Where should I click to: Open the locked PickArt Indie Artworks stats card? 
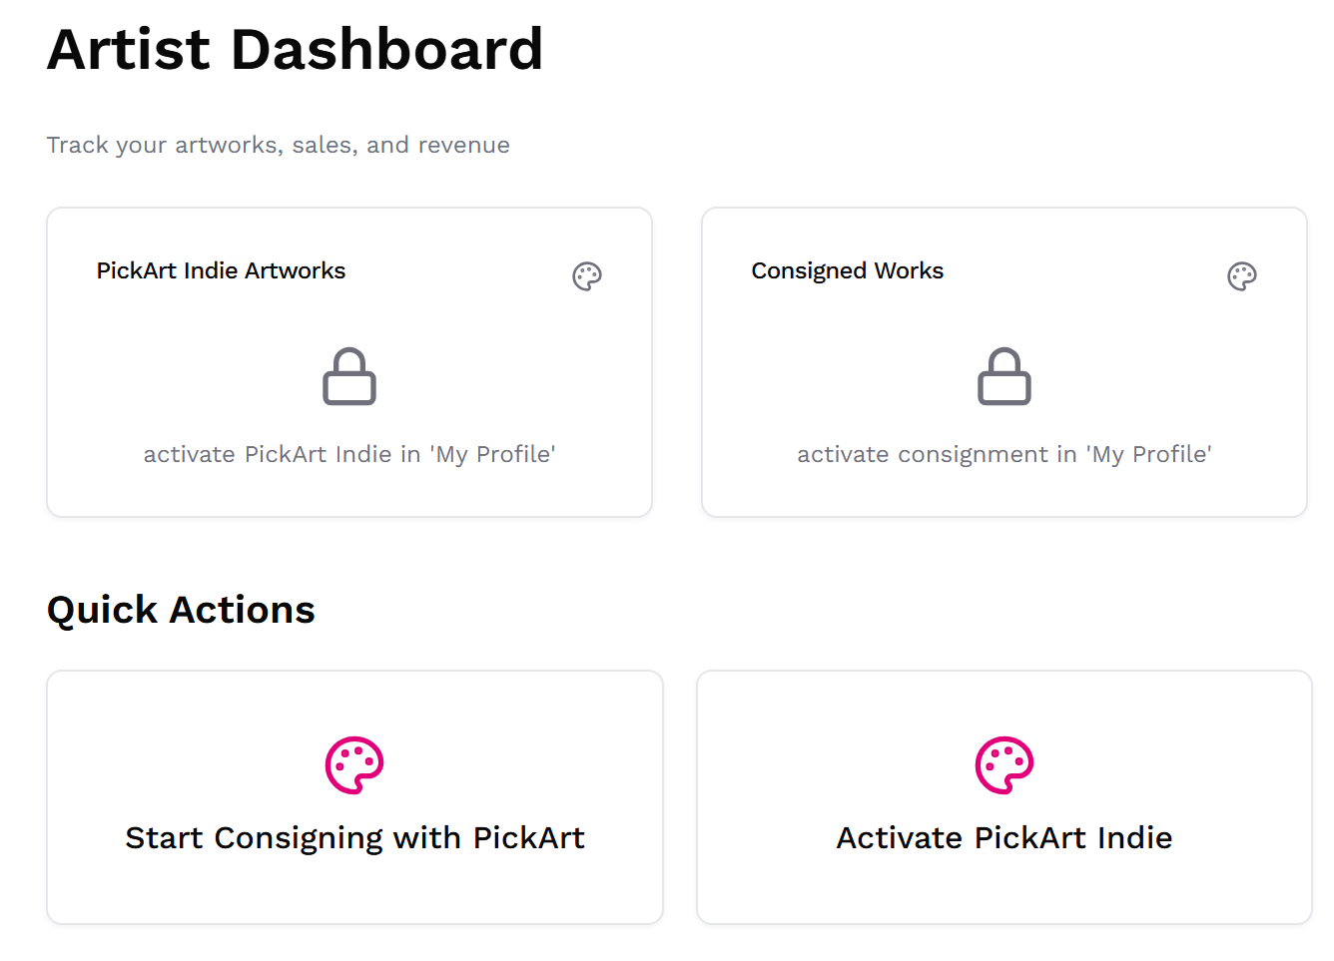click(x=349, y=329)
